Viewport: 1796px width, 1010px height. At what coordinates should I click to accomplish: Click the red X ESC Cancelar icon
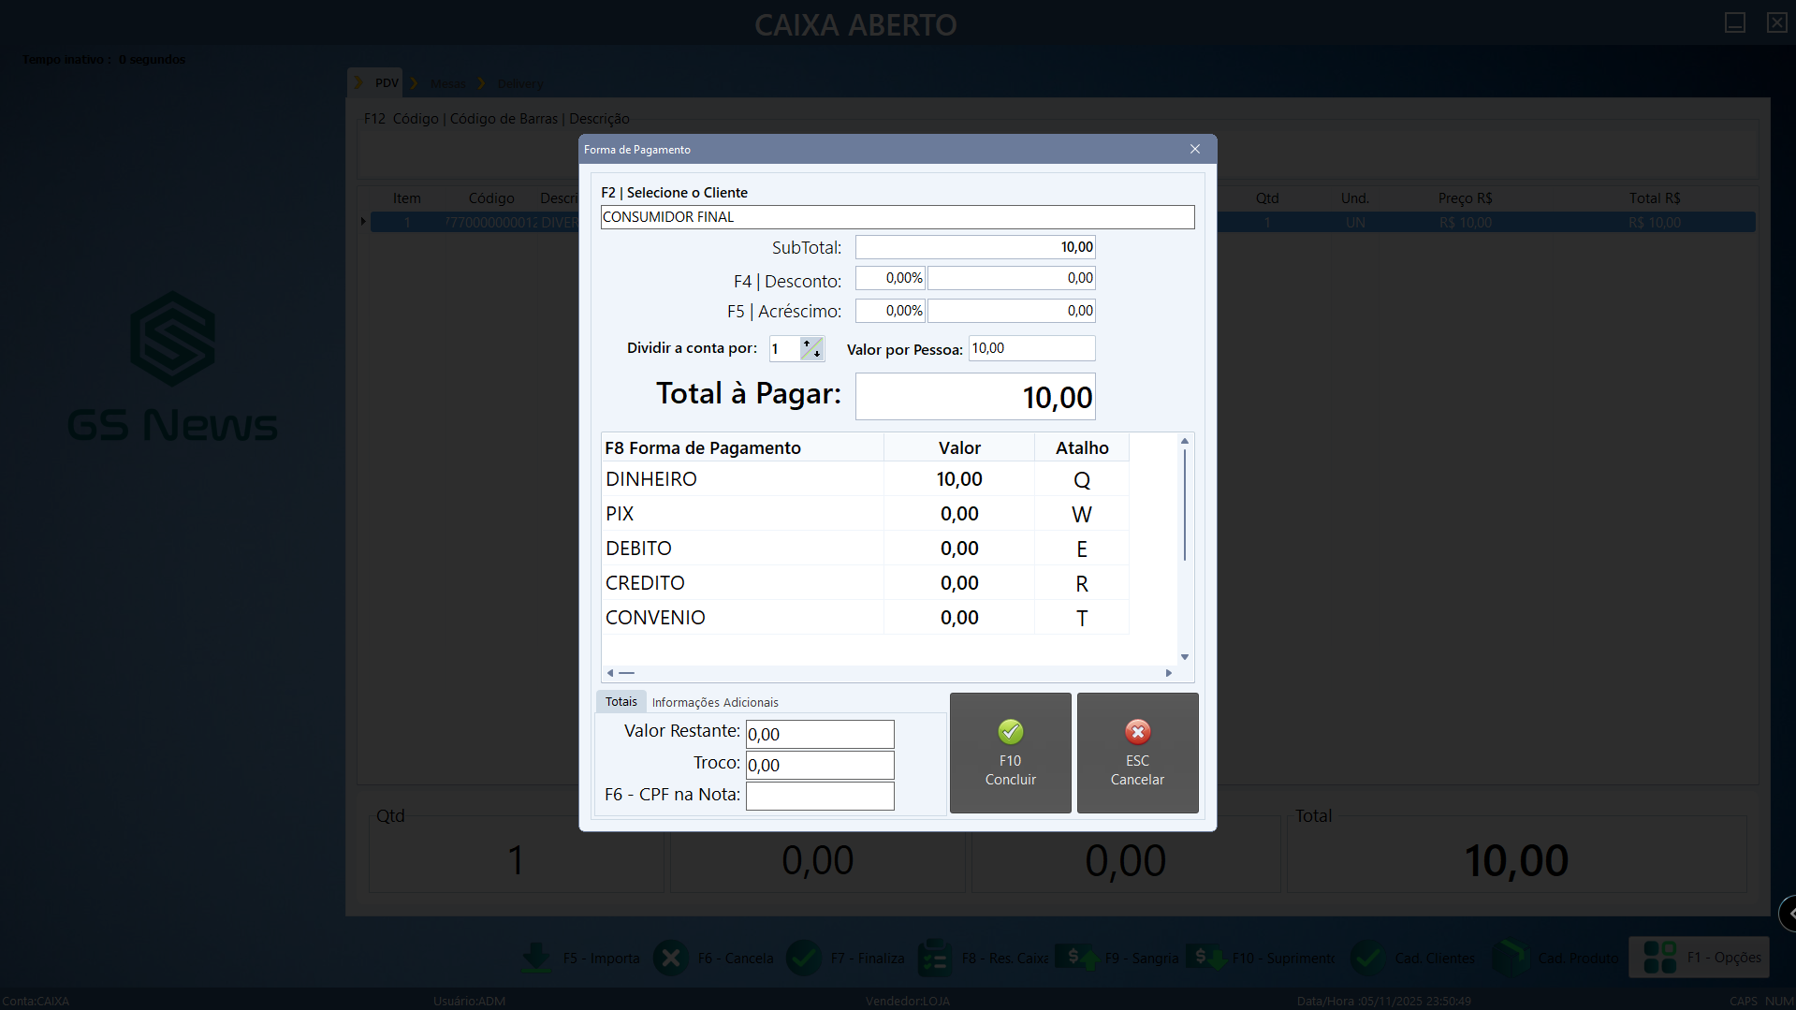pos(1137,732)
